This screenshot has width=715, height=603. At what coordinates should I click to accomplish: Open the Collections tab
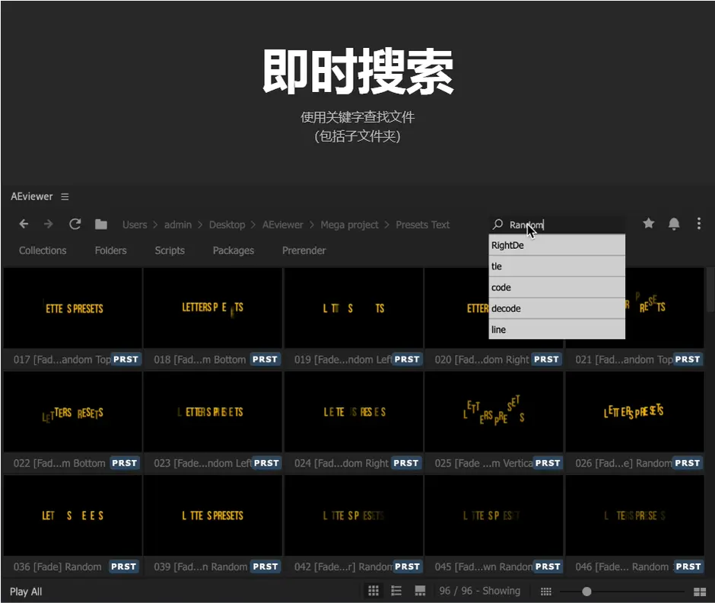click(43, 250)
